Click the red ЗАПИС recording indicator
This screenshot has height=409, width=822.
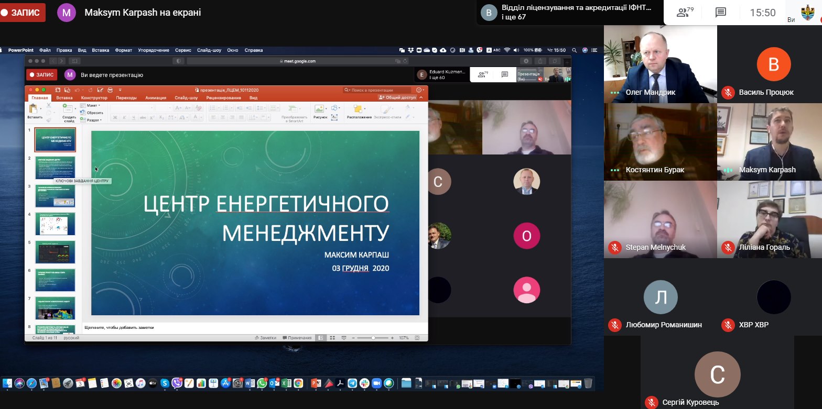[x=22, y=13]
